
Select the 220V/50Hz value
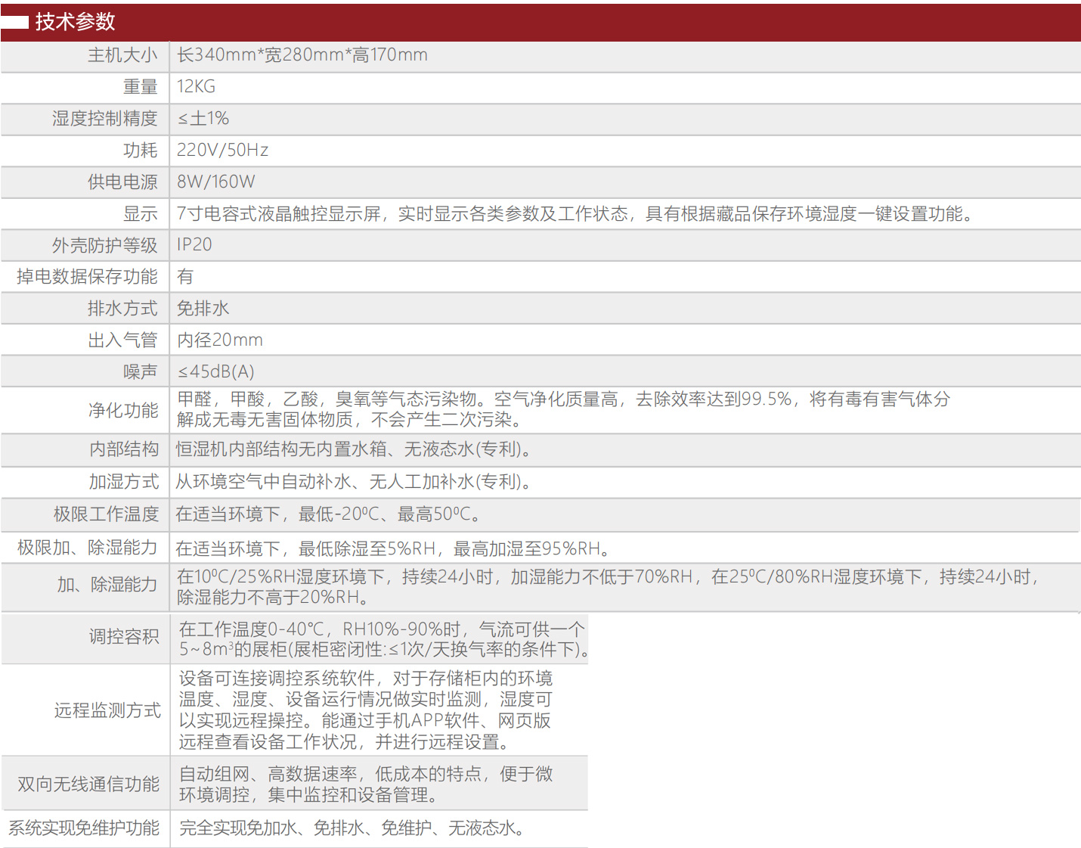pos(222,151)
